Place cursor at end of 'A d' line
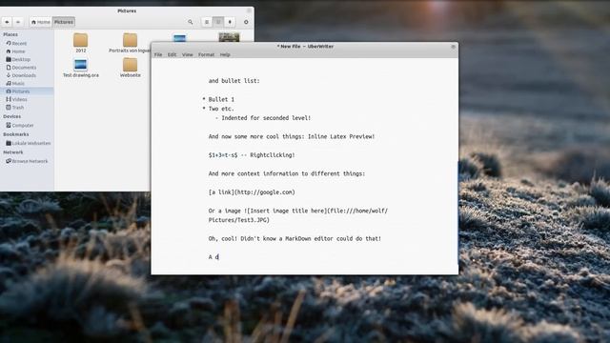Screen dimensions: 610x343 pos(219,257)
